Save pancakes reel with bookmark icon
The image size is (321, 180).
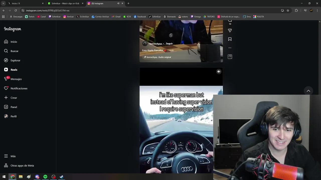[230, 39]
